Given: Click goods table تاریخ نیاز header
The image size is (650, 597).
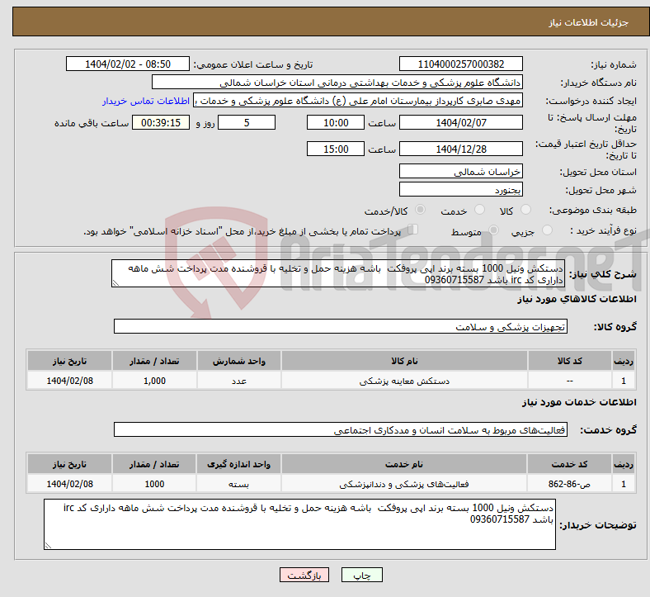Looking at the screenshot, I should [69, 361].
